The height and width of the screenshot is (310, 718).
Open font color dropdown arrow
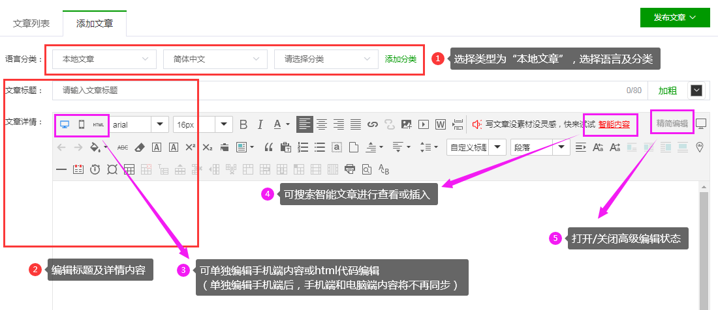pyautogui.click(x=288, y=124)
